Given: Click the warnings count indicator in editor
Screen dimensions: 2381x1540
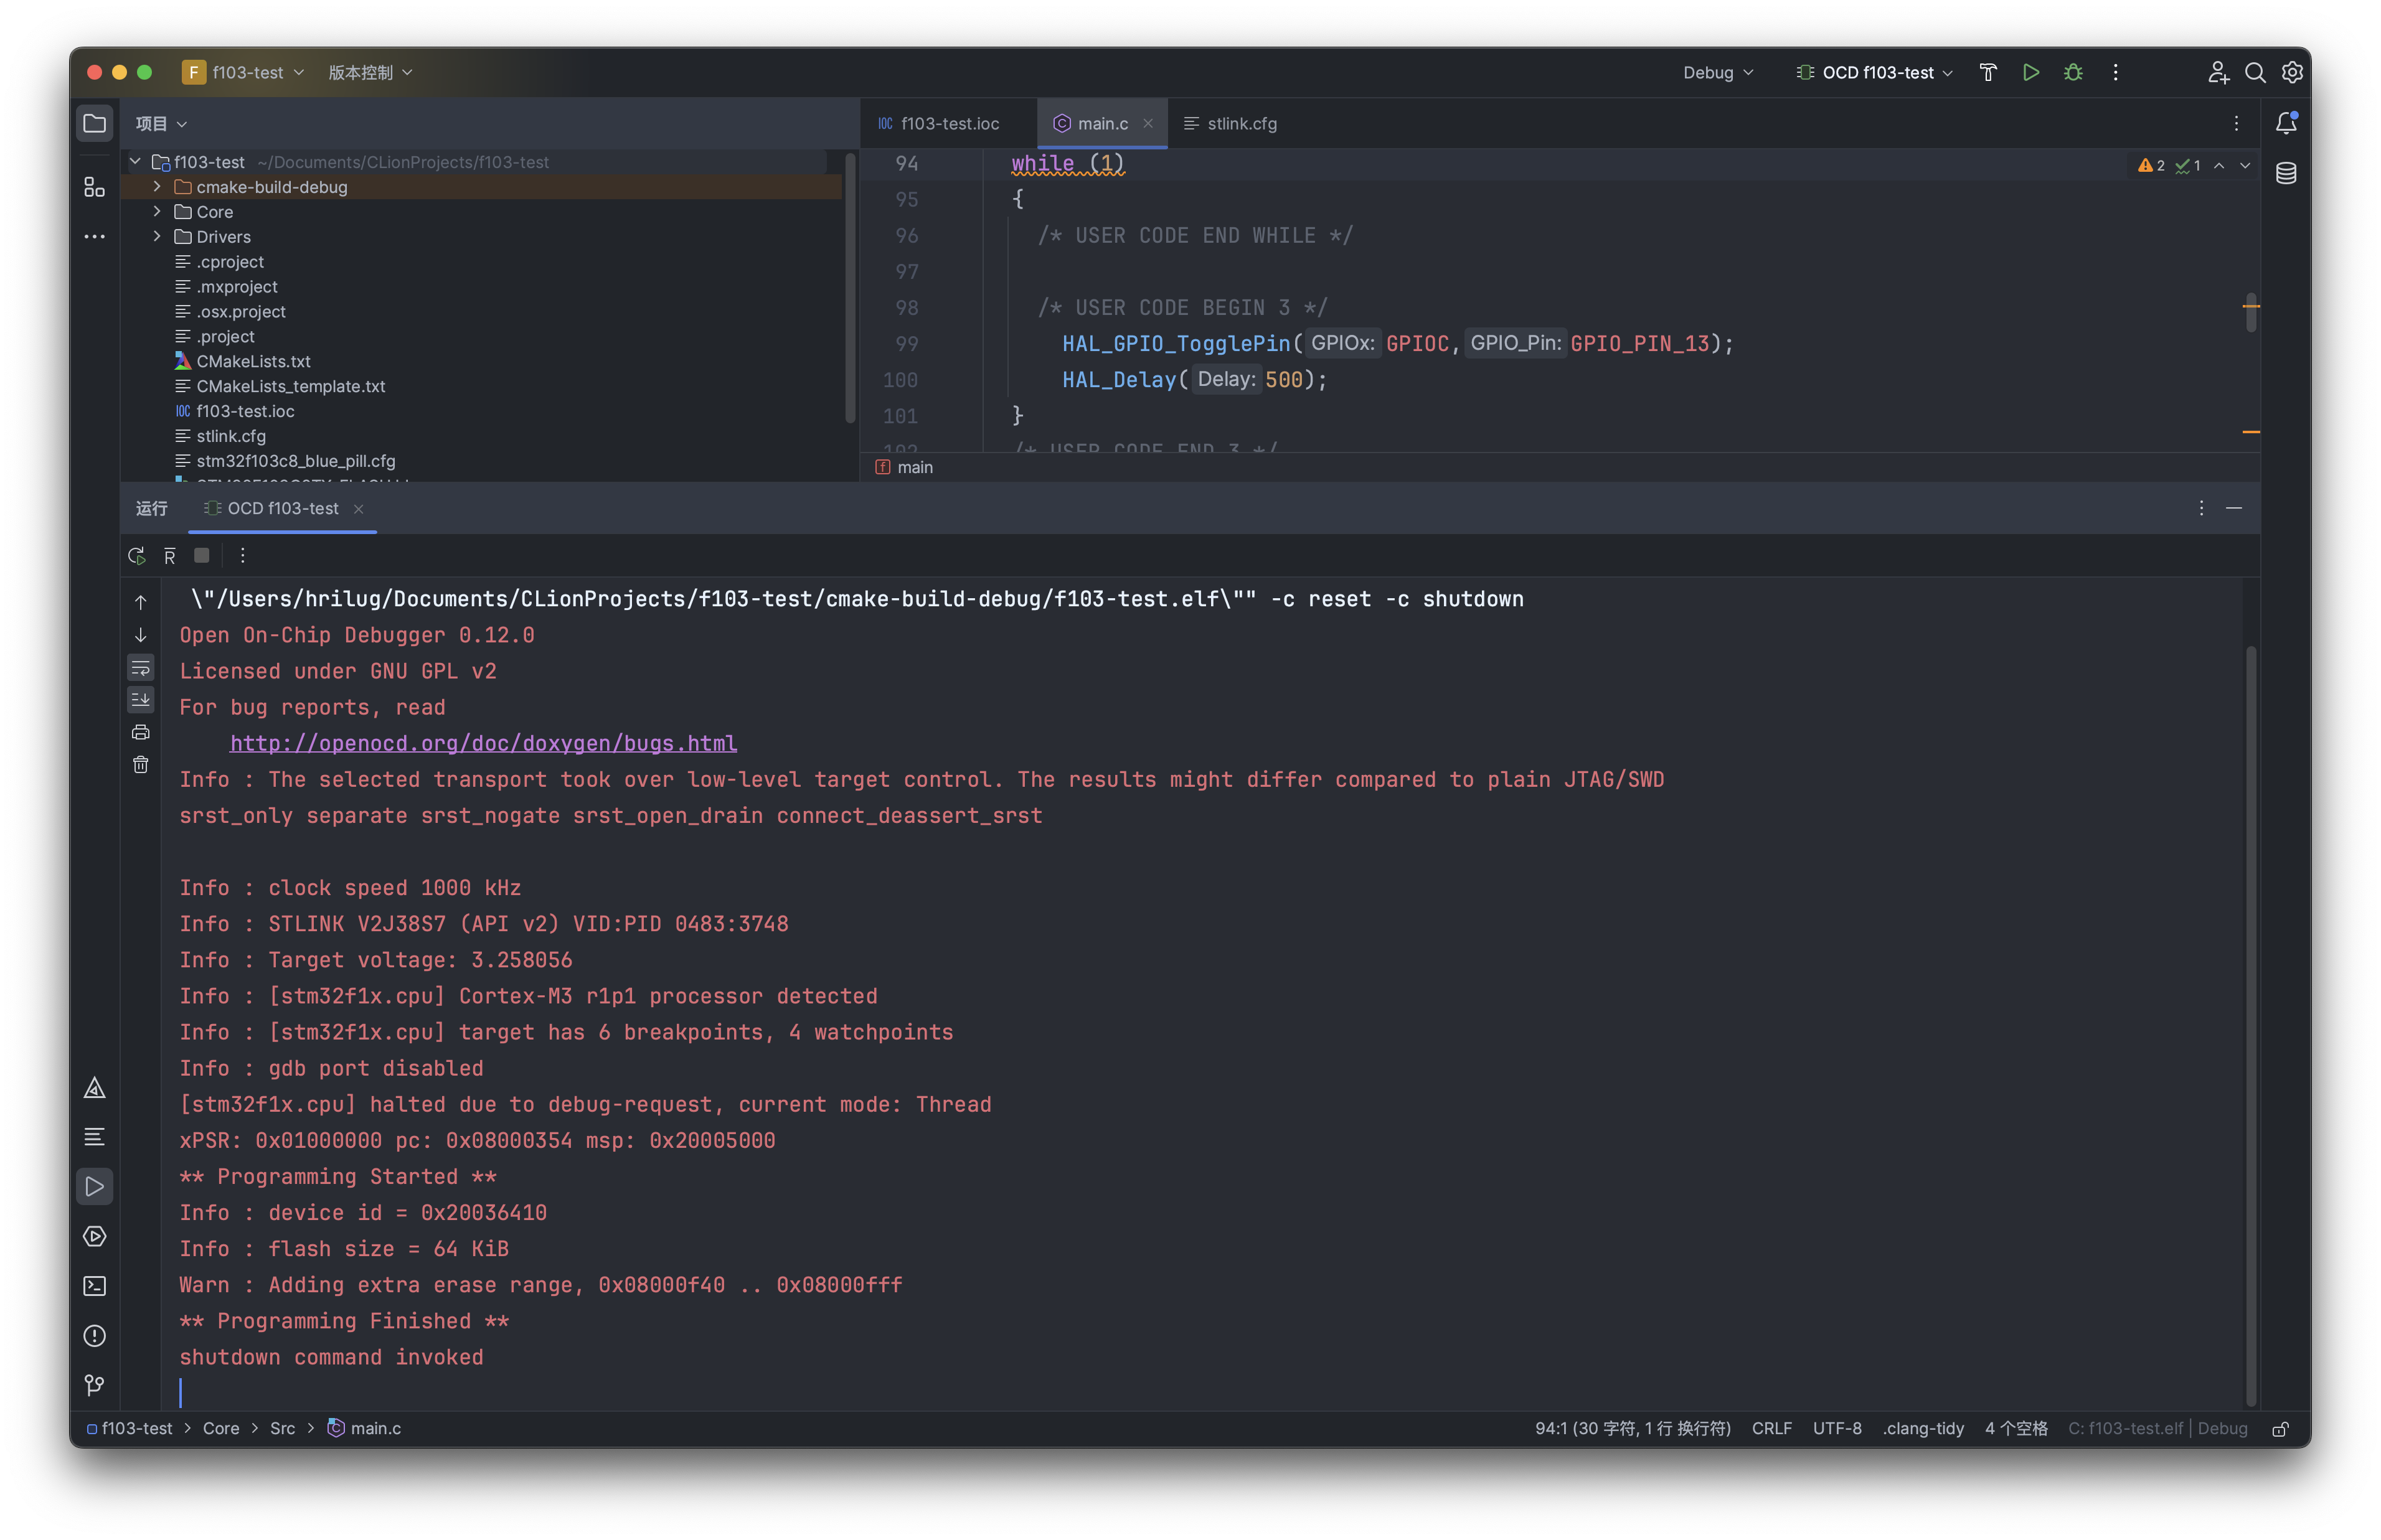Looking at the screenshot, I should tap(2151, 165).
